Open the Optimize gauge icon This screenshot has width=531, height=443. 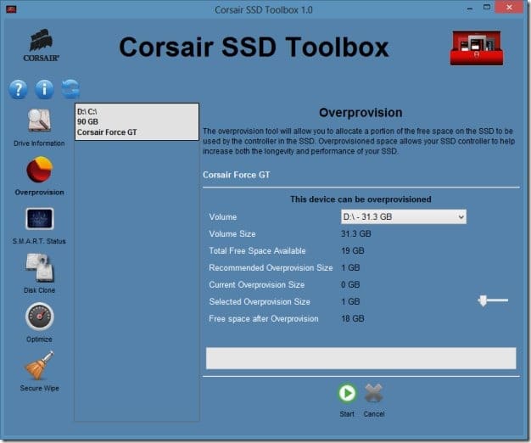39,317
